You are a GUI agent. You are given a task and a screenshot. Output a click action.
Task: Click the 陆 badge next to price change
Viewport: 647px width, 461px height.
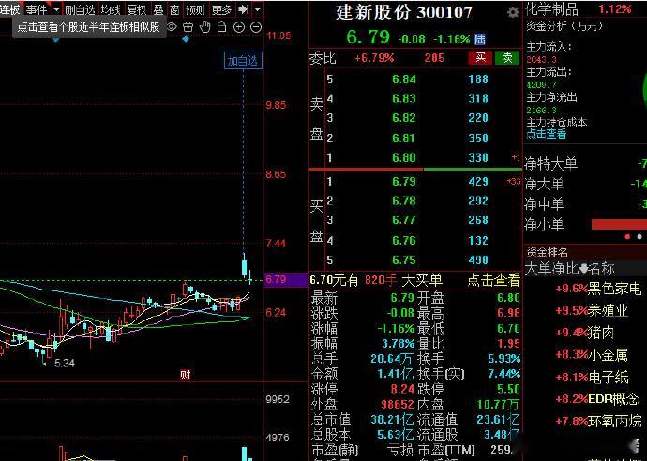coord(479,39)
